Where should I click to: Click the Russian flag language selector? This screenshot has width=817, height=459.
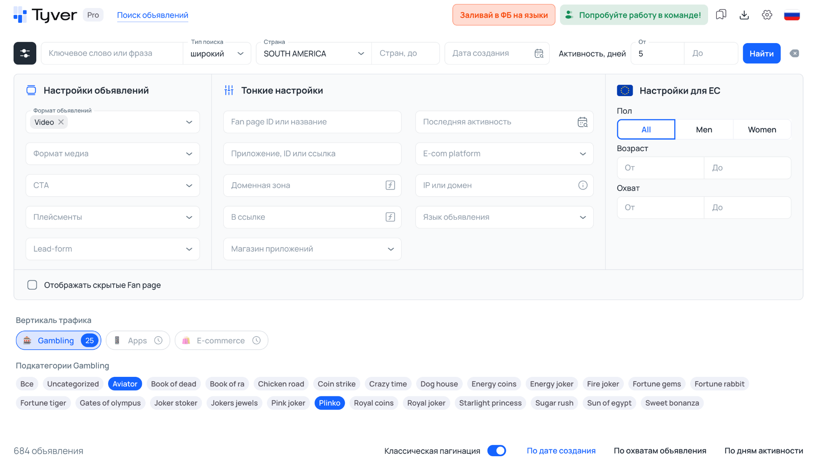(x=792, y=15)
